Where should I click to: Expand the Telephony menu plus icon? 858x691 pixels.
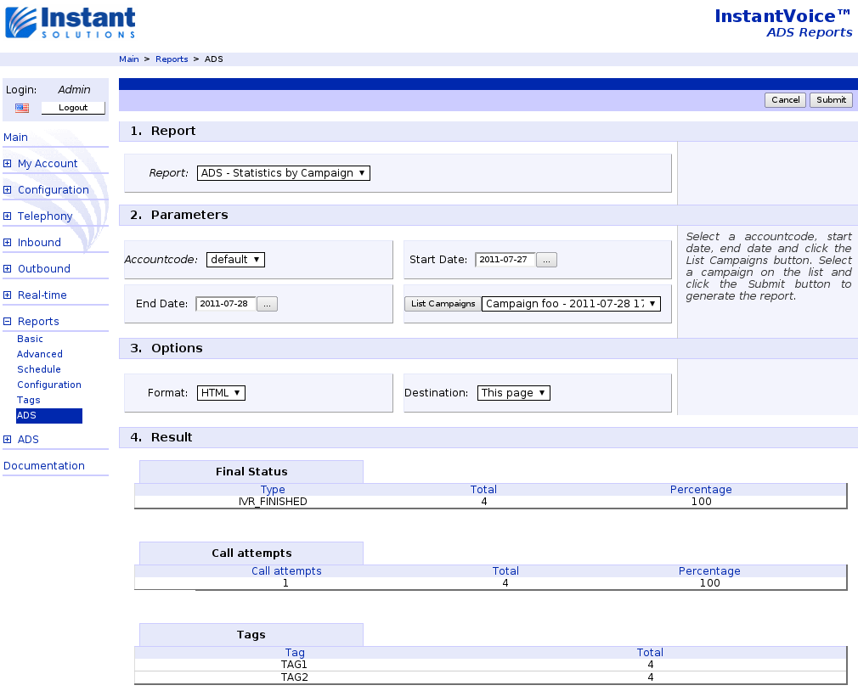click(x=8, y=216)
